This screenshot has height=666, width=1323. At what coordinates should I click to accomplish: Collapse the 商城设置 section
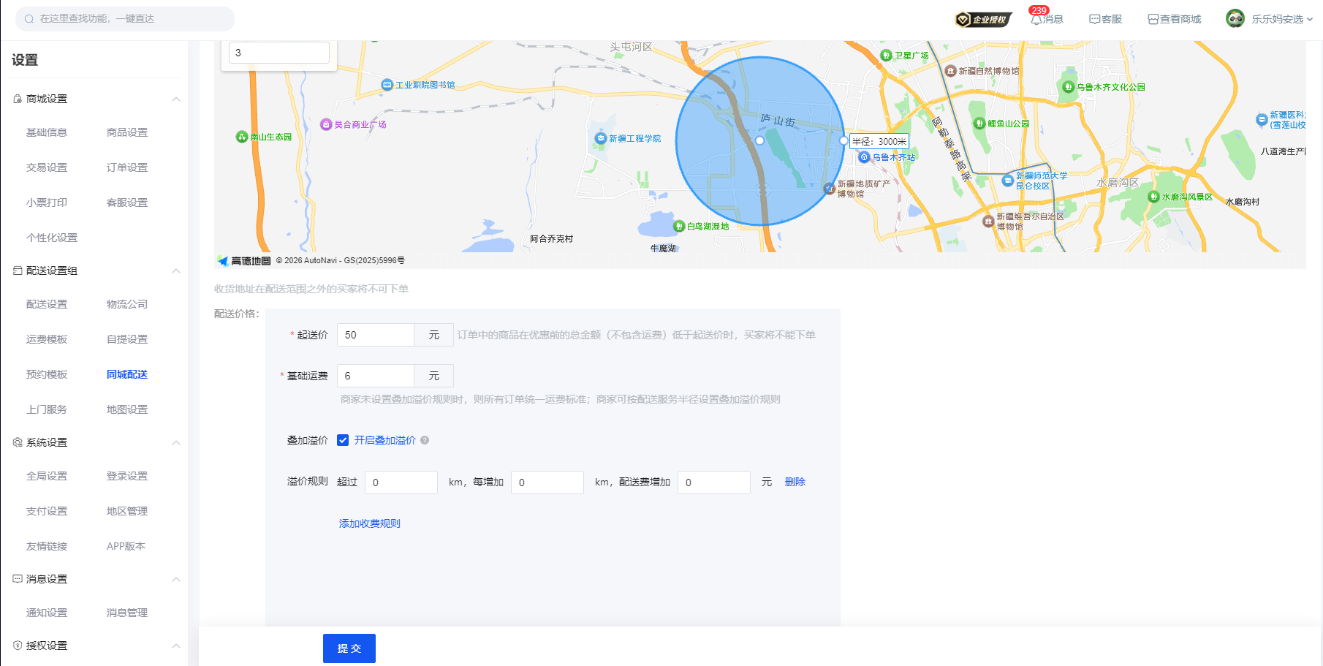coord(176,99)
